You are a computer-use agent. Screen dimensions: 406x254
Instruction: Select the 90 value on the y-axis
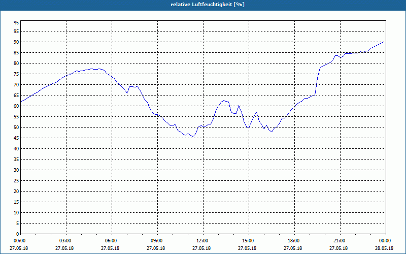[16, 42]
